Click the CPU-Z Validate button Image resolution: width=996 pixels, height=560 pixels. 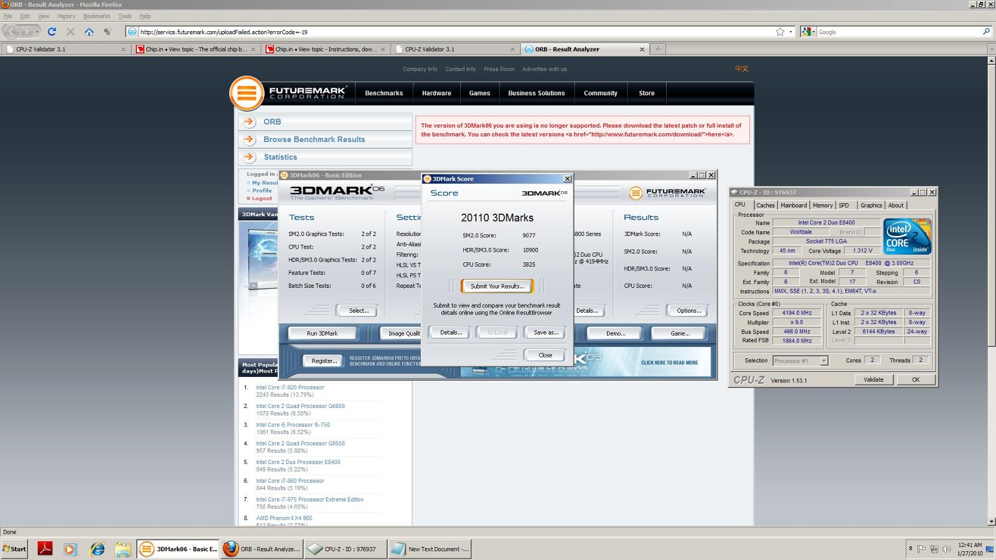pos(873,379)
